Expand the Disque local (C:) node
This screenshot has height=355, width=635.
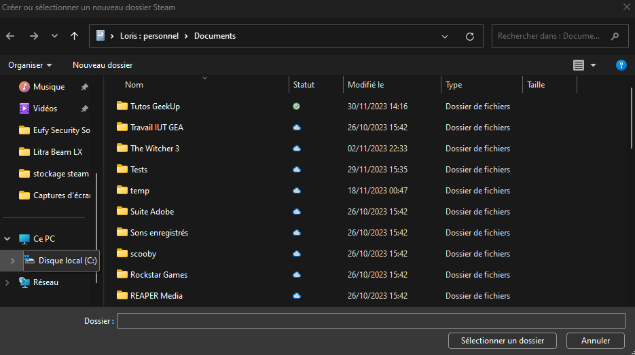pos(12,261)
